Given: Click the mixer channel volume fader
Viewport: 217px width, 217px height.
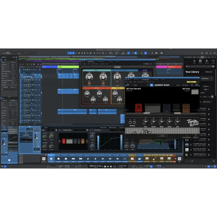Looking at the screenshot, I should (x=36, y=138).
